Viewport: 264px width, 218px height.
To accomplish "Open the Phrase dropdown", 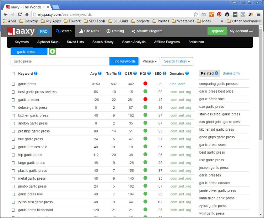I will pyautogui.click(x=150, y=61).
